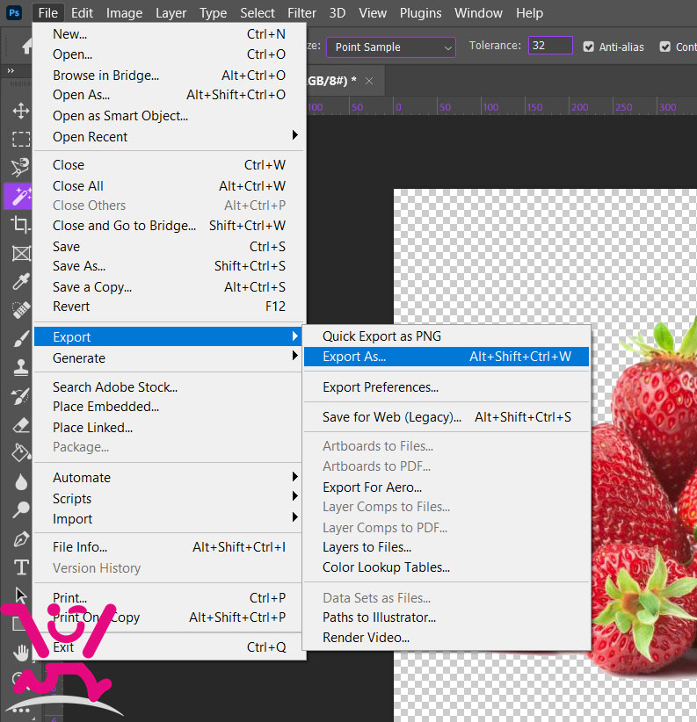Select the Eyedropper tool
The width and height of the screenshot is (697, 722).
(x=21, y=281)
